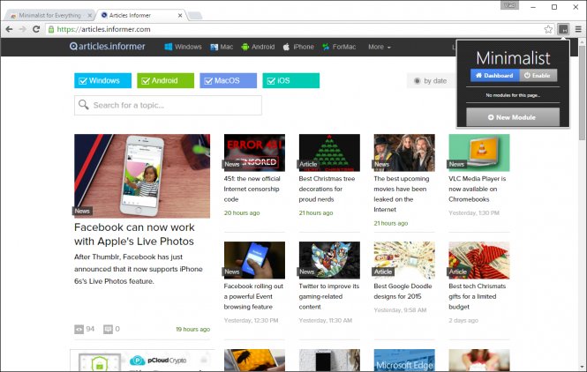587x372 pixels.
Task: Open Facebook rolling out Event browsing article
Action: click(x=253, y=296)
